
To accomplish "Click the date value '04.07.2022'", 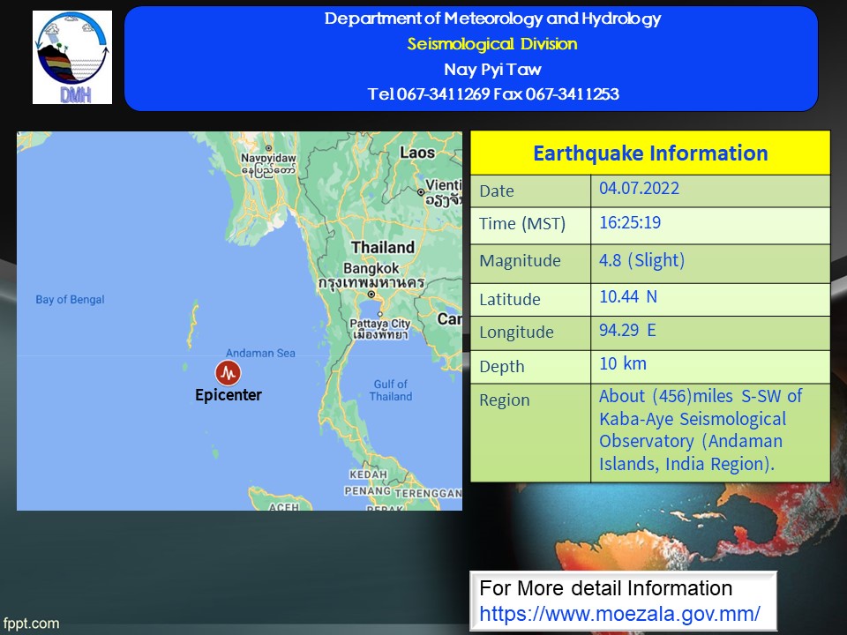I will [x=639, y=188].
